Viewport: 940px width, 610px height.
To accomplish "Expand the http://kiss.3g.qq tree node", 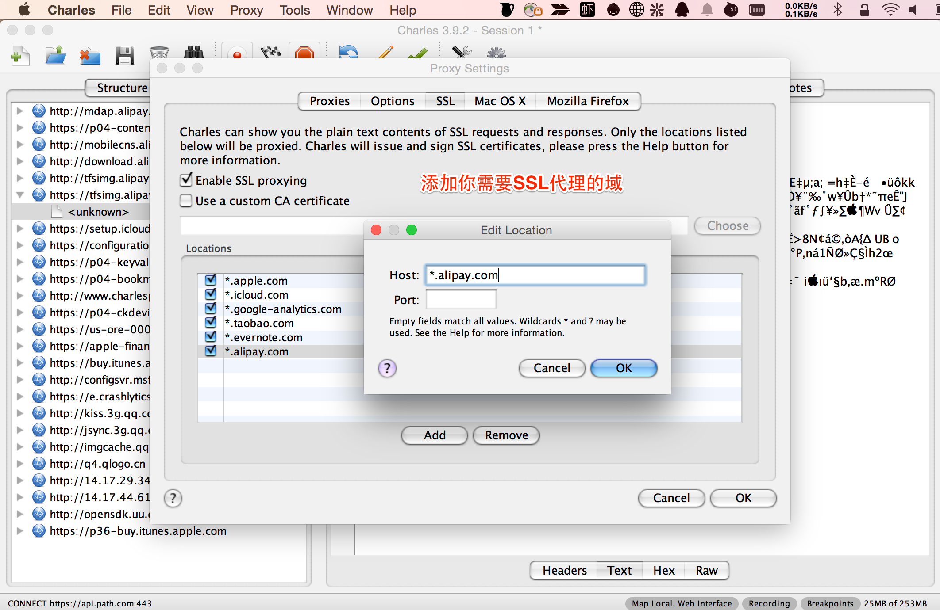I will (20, 413).
